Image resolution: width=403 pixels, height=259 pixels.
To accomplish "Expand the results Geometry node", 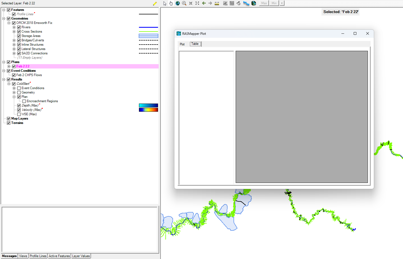I will 14,92.
